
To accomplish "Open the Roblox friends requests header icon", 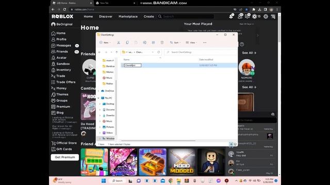I will tap(240, 16).
